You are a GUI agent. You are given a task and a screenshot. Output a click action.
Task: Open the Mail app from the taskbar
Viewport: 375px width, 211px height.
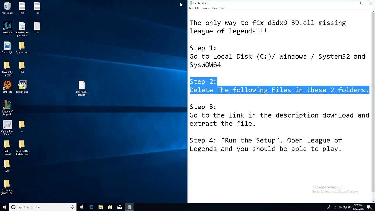coord(120,207)
